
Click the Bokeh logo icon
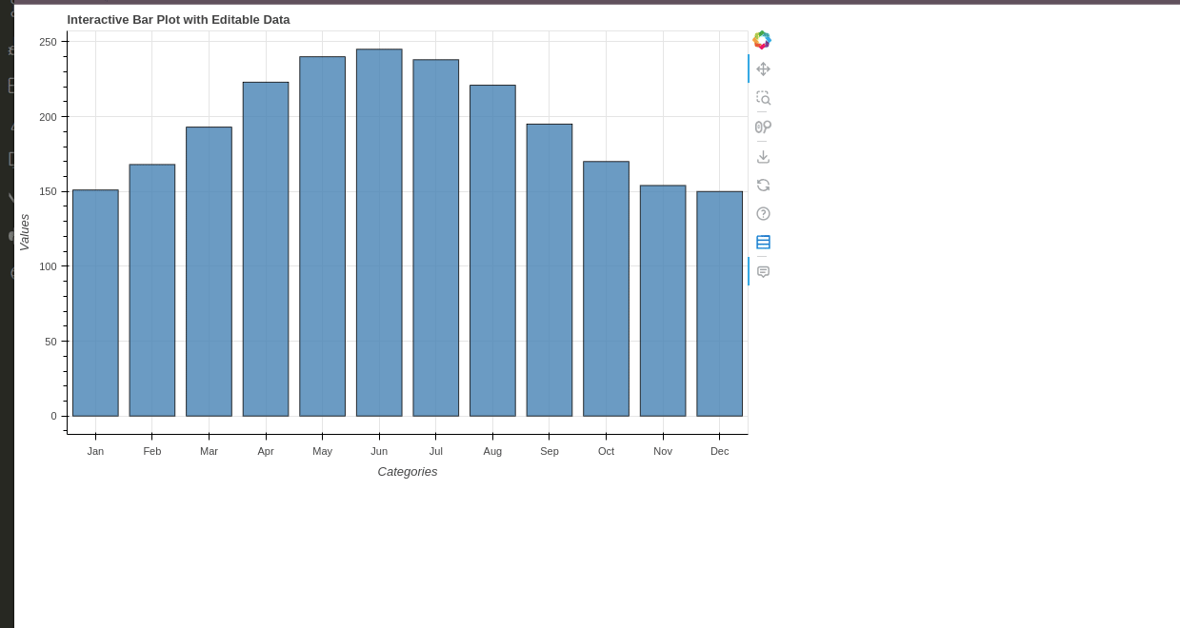pos(762,40)
